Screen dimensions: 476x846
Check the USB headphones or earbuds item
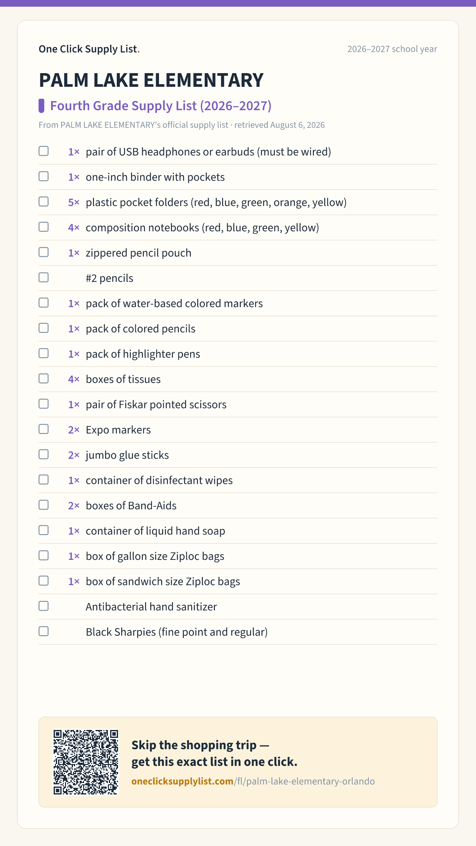tap(43, 151)
